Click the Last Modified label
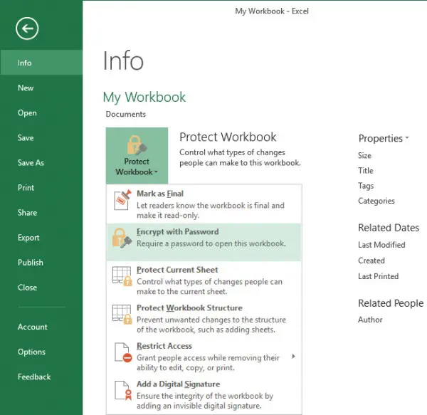 tap(381, 245)
